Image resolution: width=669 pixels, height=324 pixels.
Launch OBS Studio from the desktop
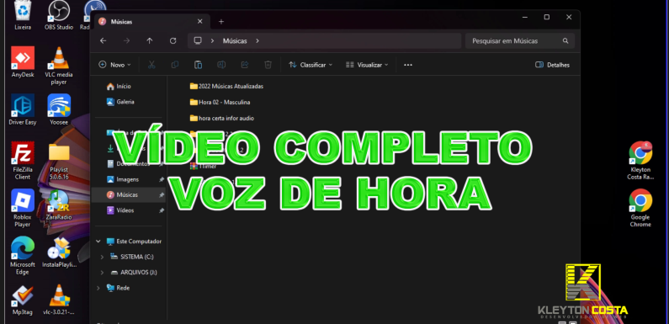[59, 15]
